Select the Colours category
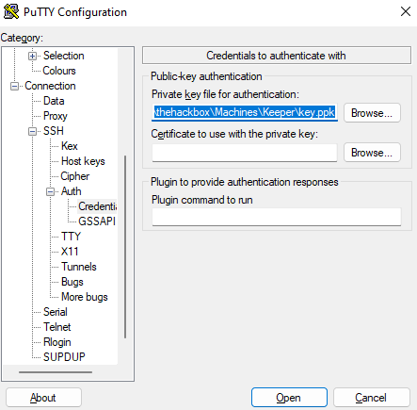 59,71
